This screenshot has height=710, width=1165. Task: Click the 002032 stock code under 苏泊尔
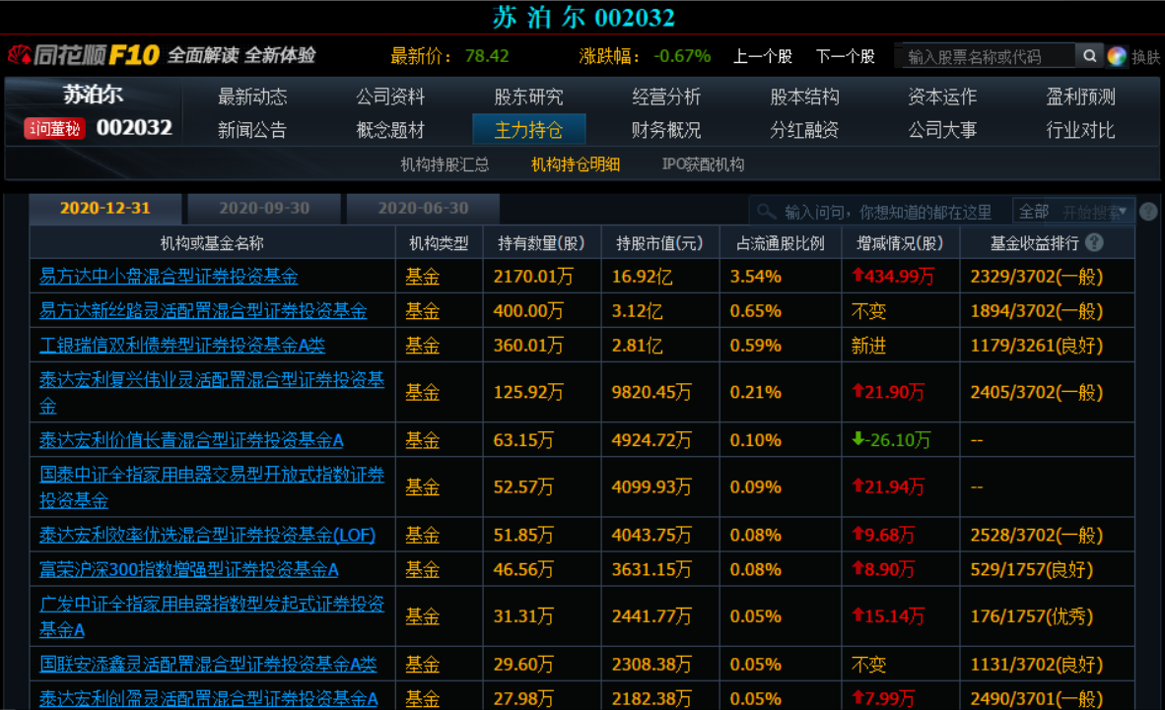tap(134, 128)
